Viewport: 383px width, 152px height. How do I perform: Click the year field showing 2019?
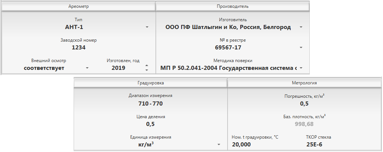pos(119,68)
